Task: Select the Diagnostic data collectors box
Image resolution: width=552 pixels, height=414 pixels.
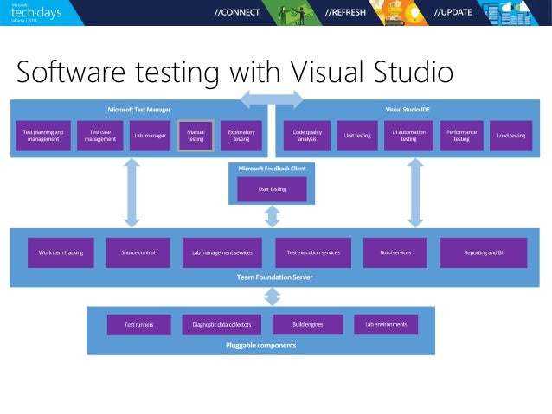Action: pyautogui.click(x=221, y=325)
